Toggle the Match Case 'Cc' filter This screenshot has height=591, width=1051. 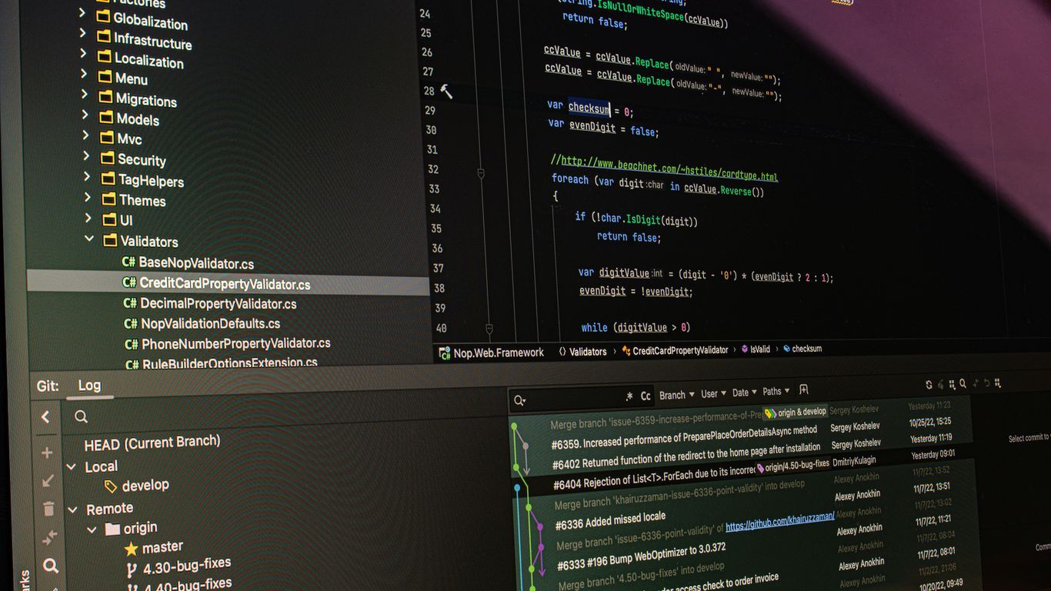click(645, 396)
